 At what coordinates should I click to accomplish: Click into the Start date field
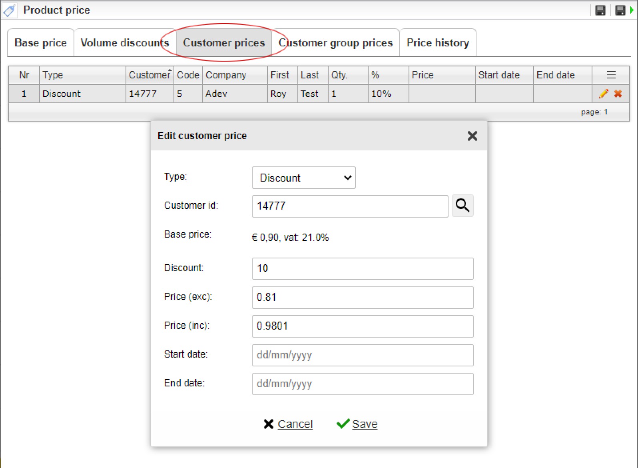click(x=363, y=355)
